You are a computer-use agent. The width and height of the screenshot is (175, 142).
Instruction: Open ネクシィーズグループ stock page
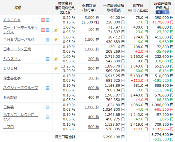tap(21, 88)
